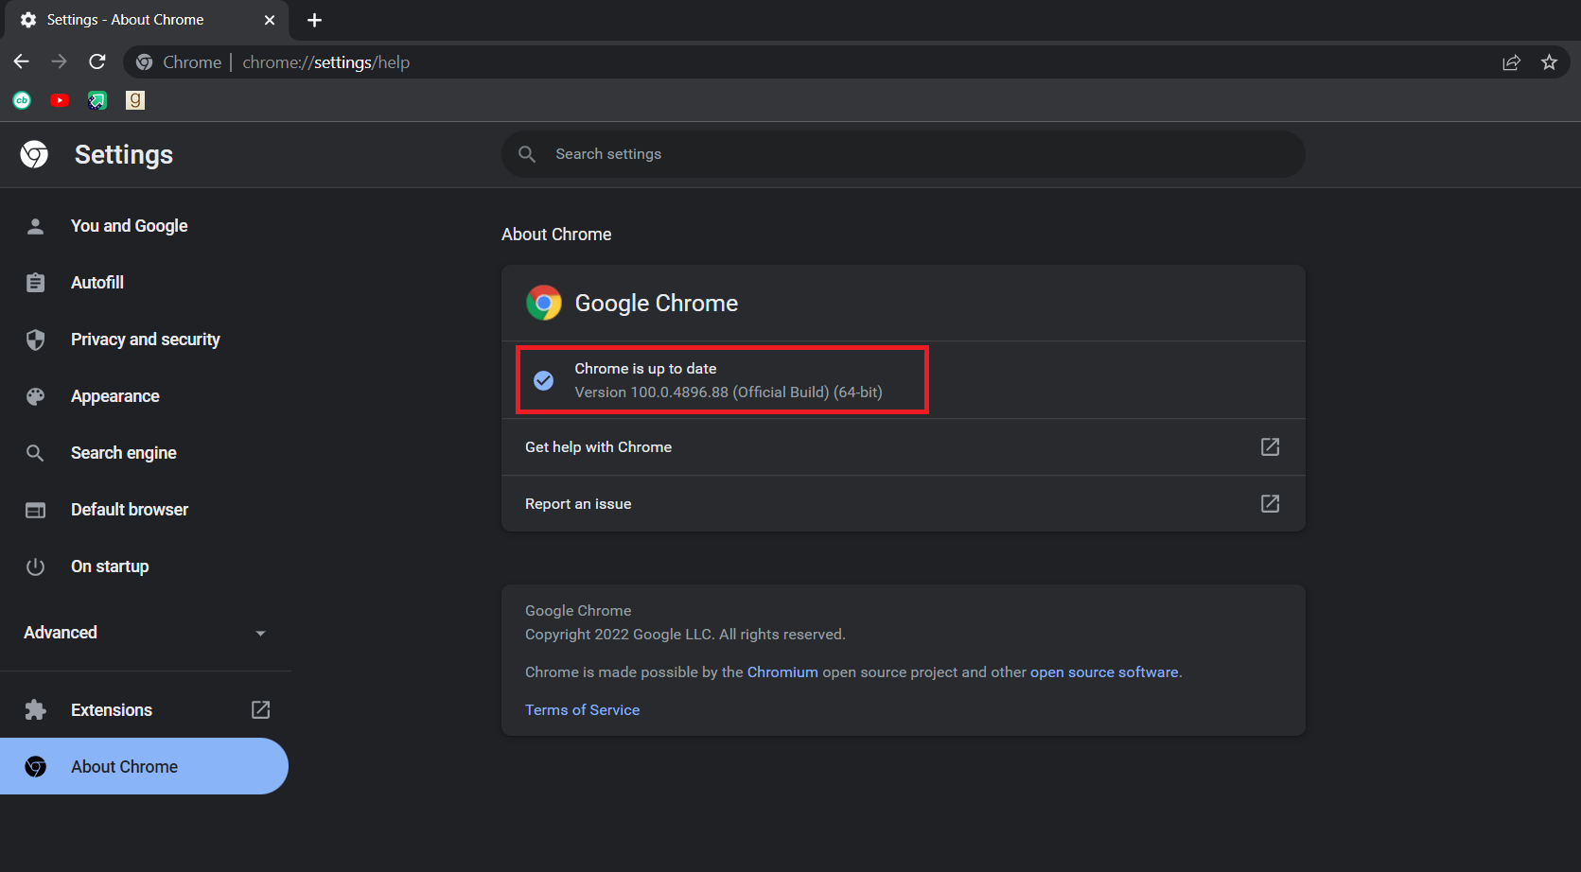Open Get help with Chrome
This screenshot has width=1581, height=872.
point(904,447)
